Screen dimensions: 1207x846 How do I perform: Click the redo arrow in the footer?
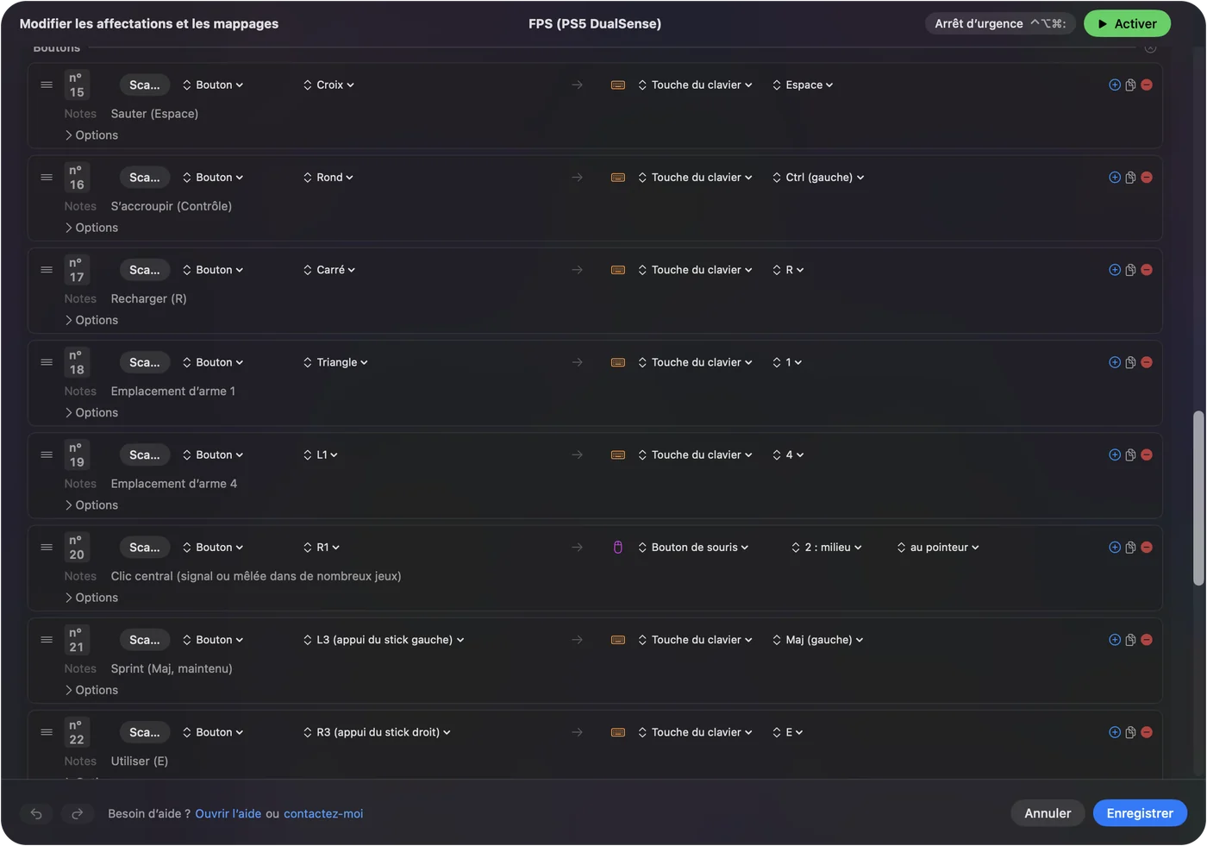[x=77, y=813]
